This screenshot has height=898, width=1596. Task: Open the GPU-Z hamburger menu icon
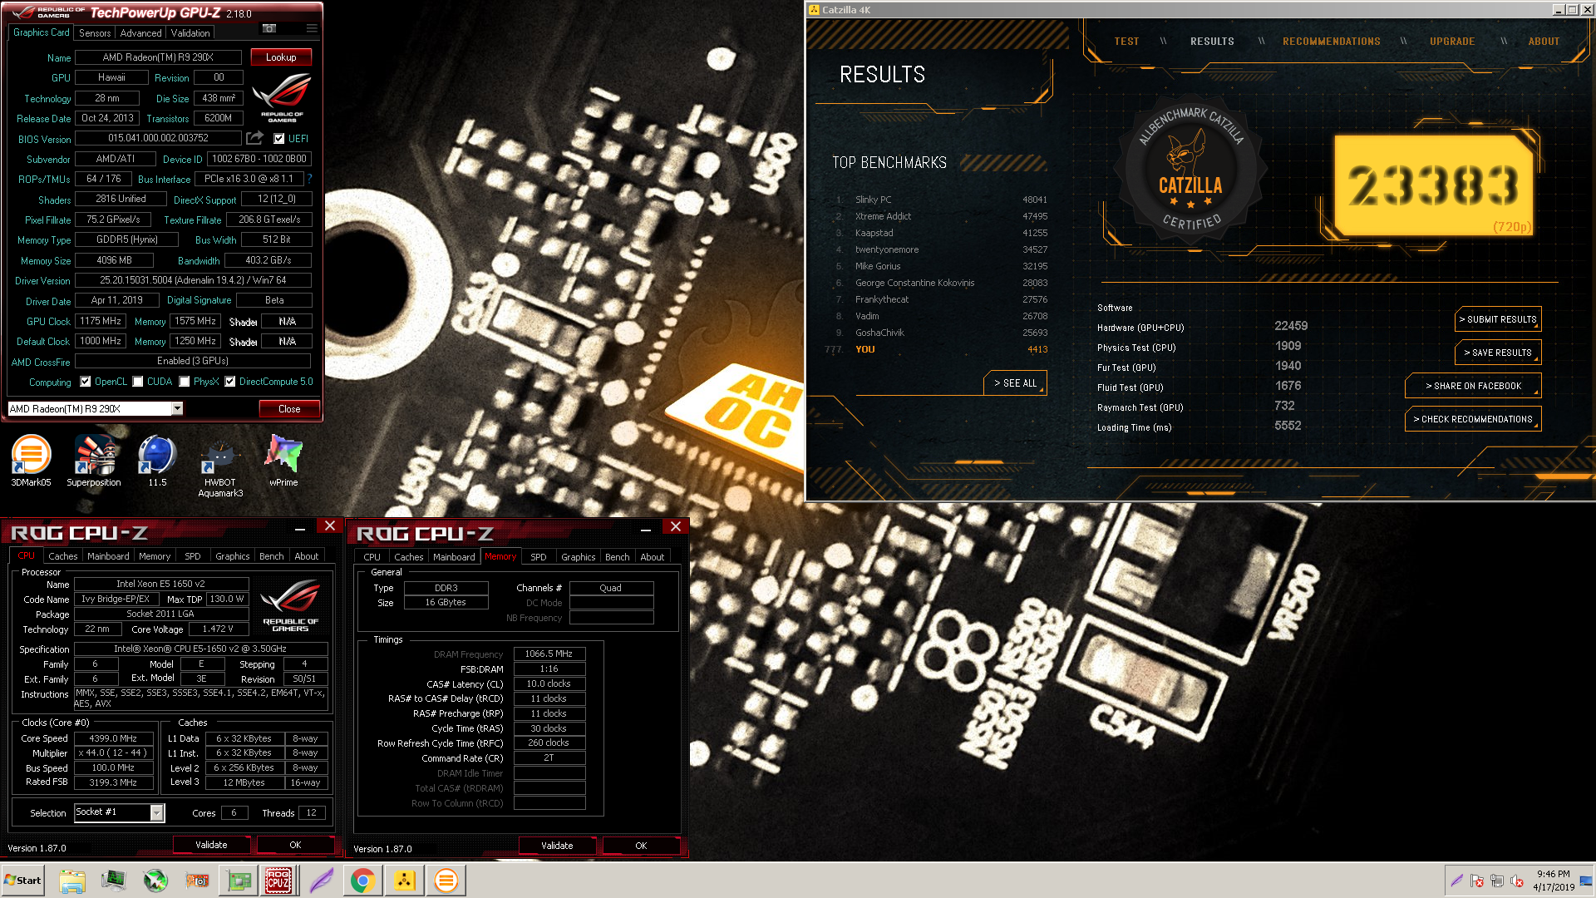click(x=312, y=29)
